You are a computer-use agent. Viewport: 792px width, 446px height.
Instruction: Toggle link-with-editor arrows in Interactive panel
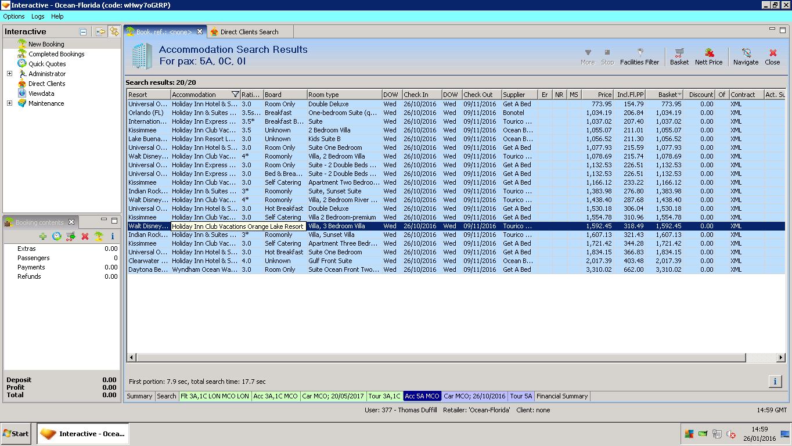[114, 32]
